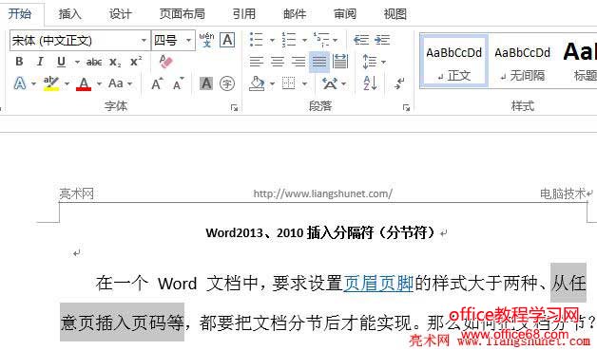Image resolution: width=597 pixels, height=350 pixels.
Task: Clear all formatting with eraser icon
Action: [x=165, y=62]
